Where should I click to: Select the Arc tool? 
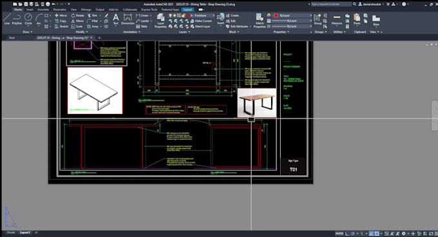tap(39, 19)
